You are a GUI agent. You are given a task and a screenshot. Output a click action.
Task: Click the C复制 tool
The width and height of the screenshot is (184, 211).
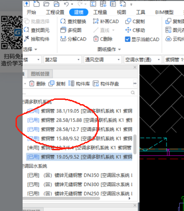click(135, 21)
